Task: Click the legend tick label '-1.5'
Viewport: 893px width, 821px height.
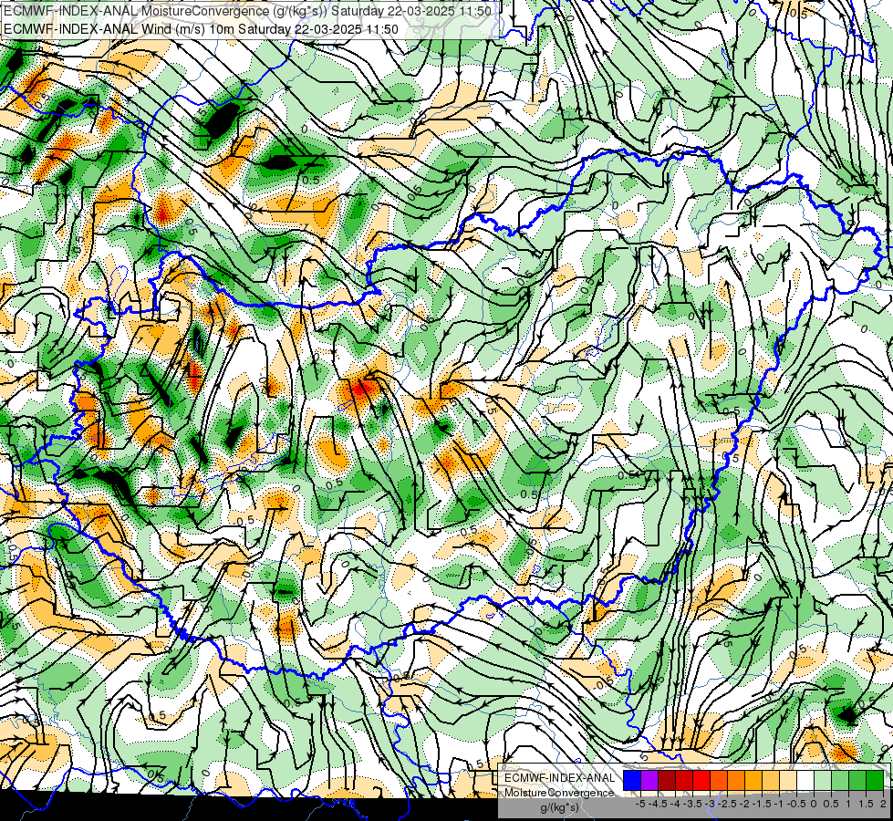Action: click(762, 804)
